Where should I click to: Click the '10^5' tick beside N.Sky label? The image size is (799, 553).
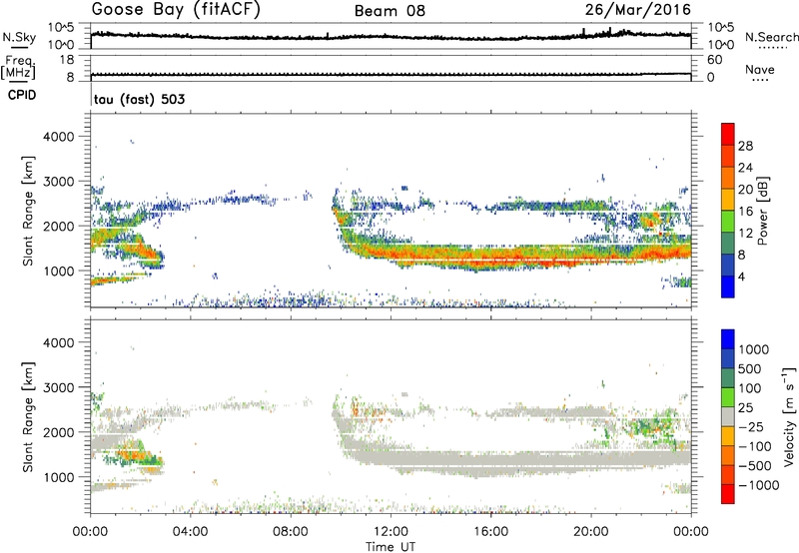click(x=61, y=28)
